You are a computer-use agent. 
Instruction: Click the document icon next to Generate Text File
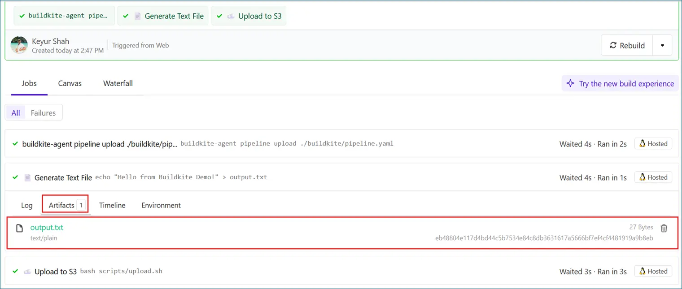click(x=27, y=177)
